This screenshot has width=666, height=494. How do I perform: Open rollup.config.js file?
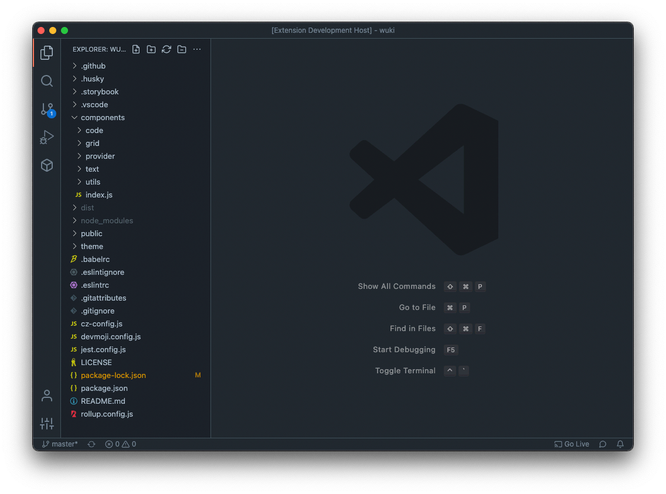click(x=136, y=414)
